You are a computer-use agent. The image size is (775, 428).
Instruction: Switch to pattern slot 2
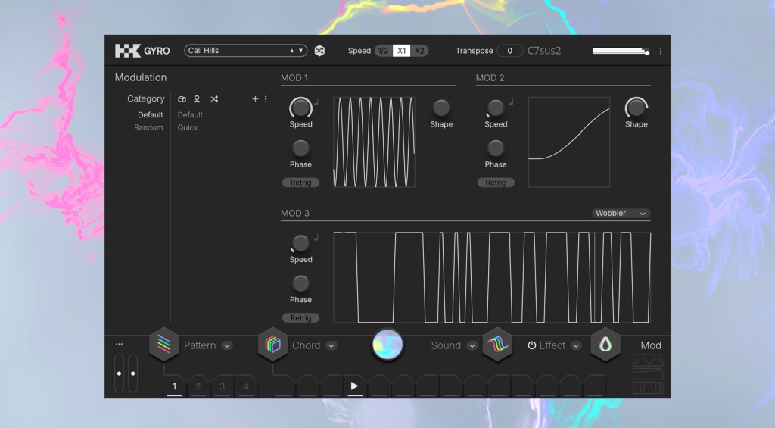198,387
